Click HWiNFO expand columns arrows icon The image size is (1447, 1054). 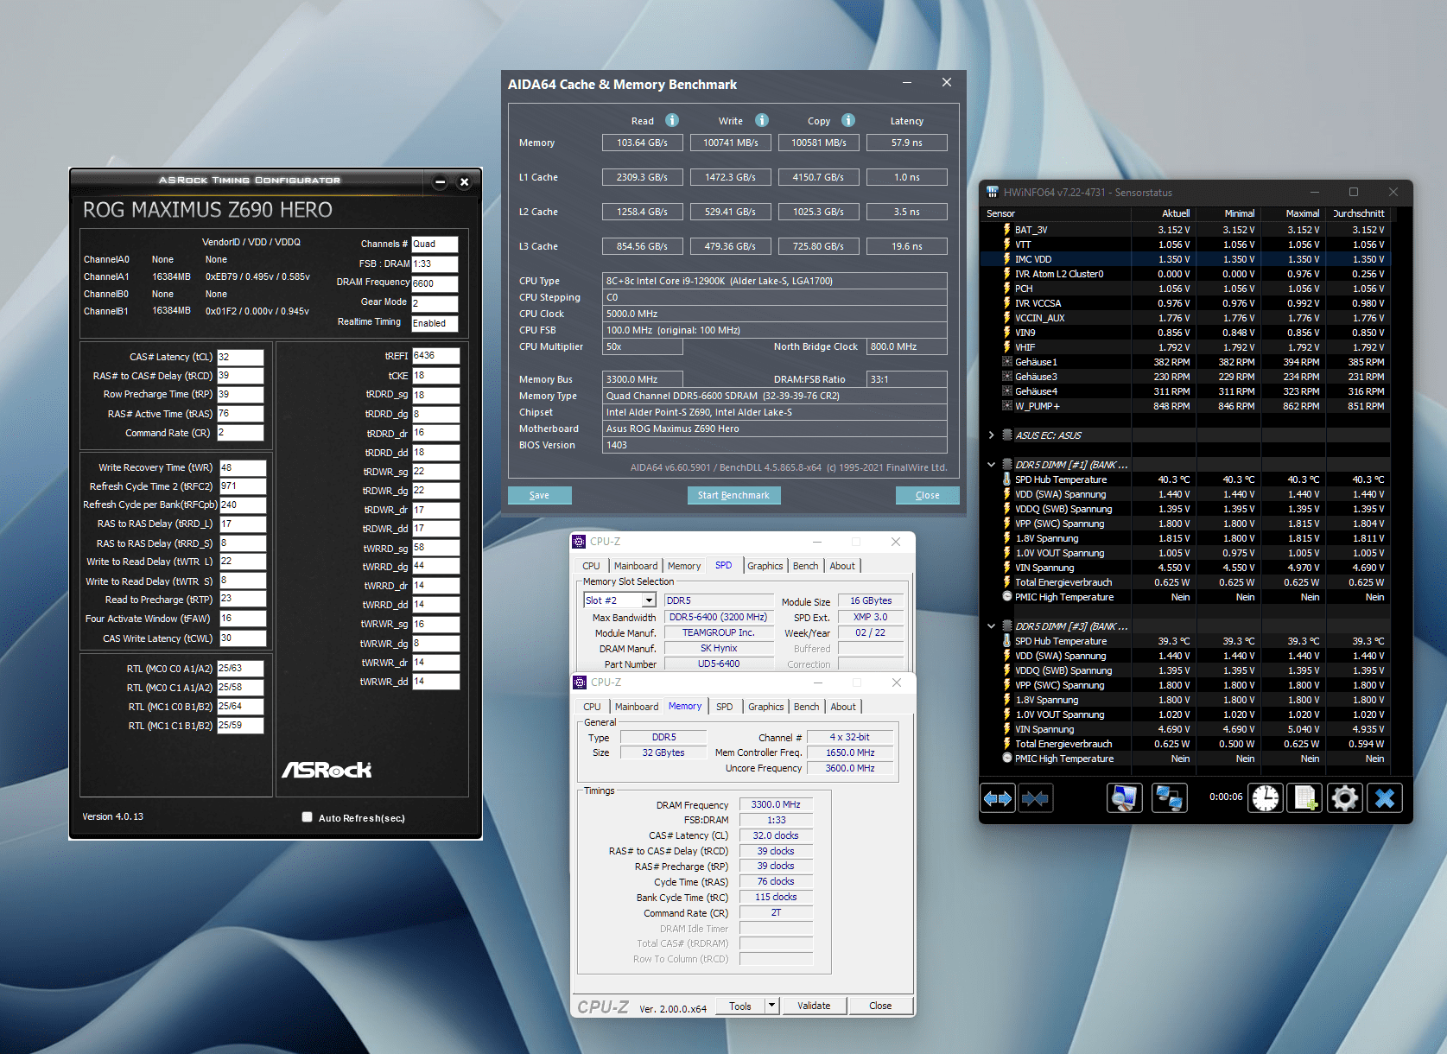tap(998, 798)
